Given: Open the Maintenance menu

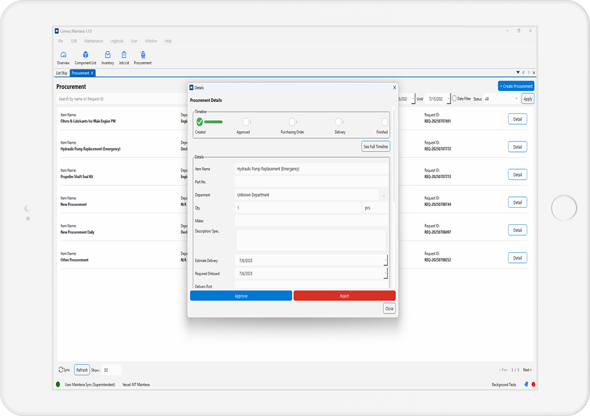Looking at the screenshot, I should [x=93, y=41].
